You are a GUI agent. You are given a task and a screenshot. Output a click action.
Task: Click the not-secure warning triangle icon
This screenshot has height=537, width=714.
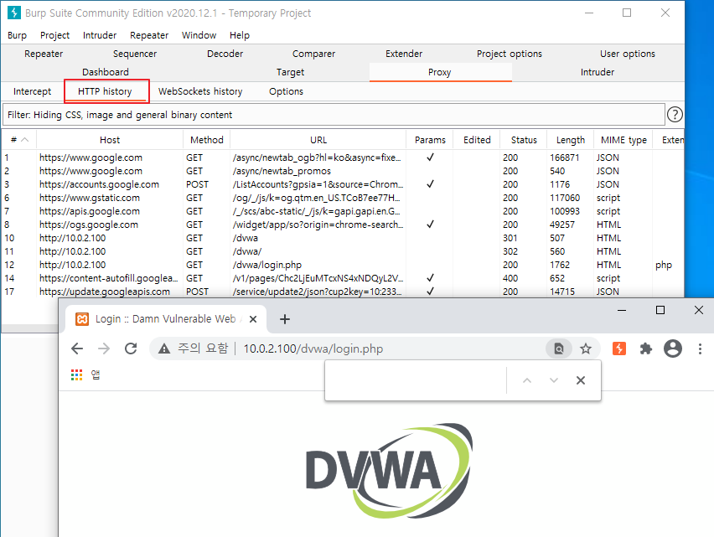[164, 349]
